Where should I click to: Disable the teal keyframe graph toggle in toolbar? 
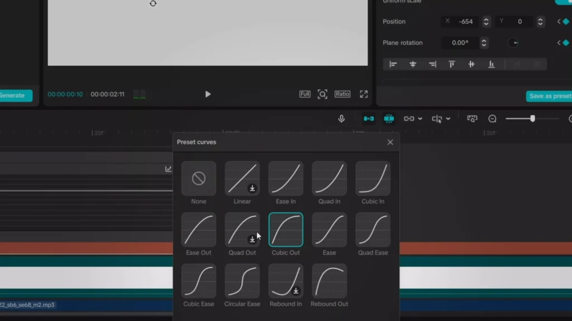click(x=389, y=118)
